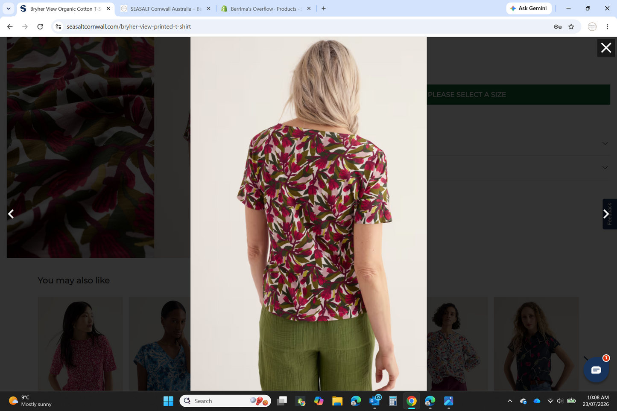Open the Calculator taskbar app

point(393,401)
